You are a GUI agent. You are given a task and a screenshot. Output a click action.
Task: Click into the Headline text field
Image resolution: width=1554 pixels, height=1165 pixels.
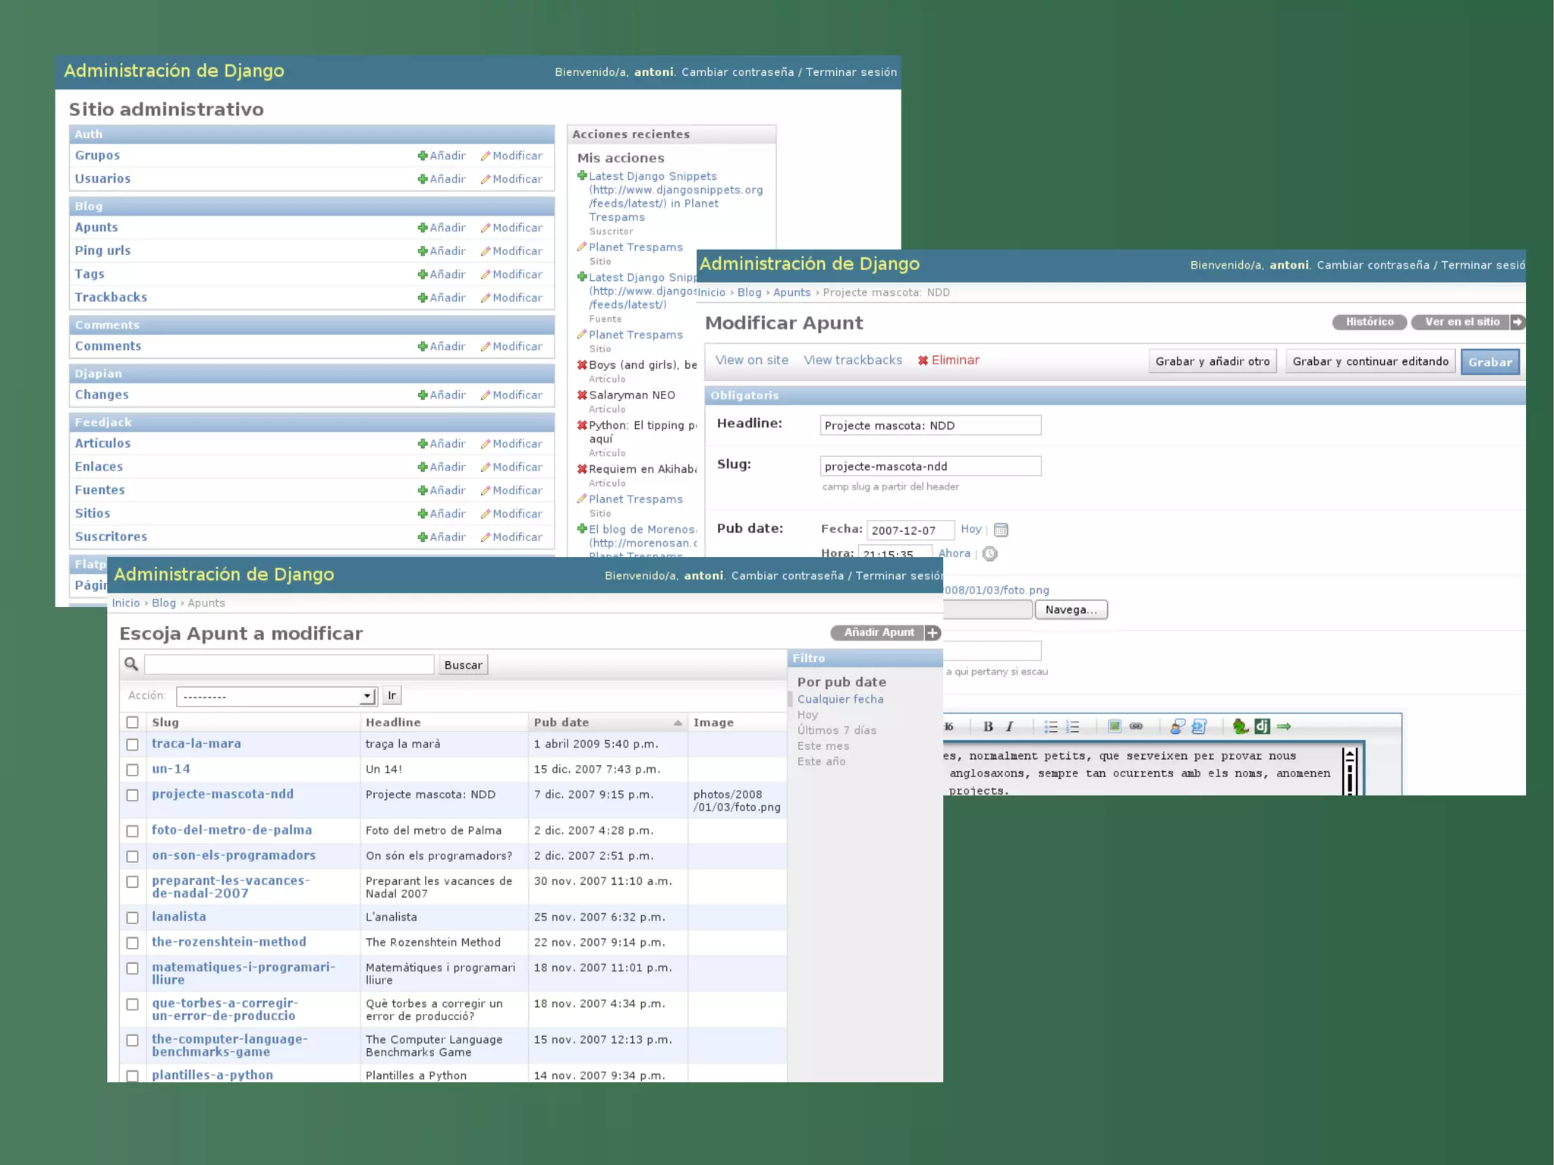tap(930, 426)
